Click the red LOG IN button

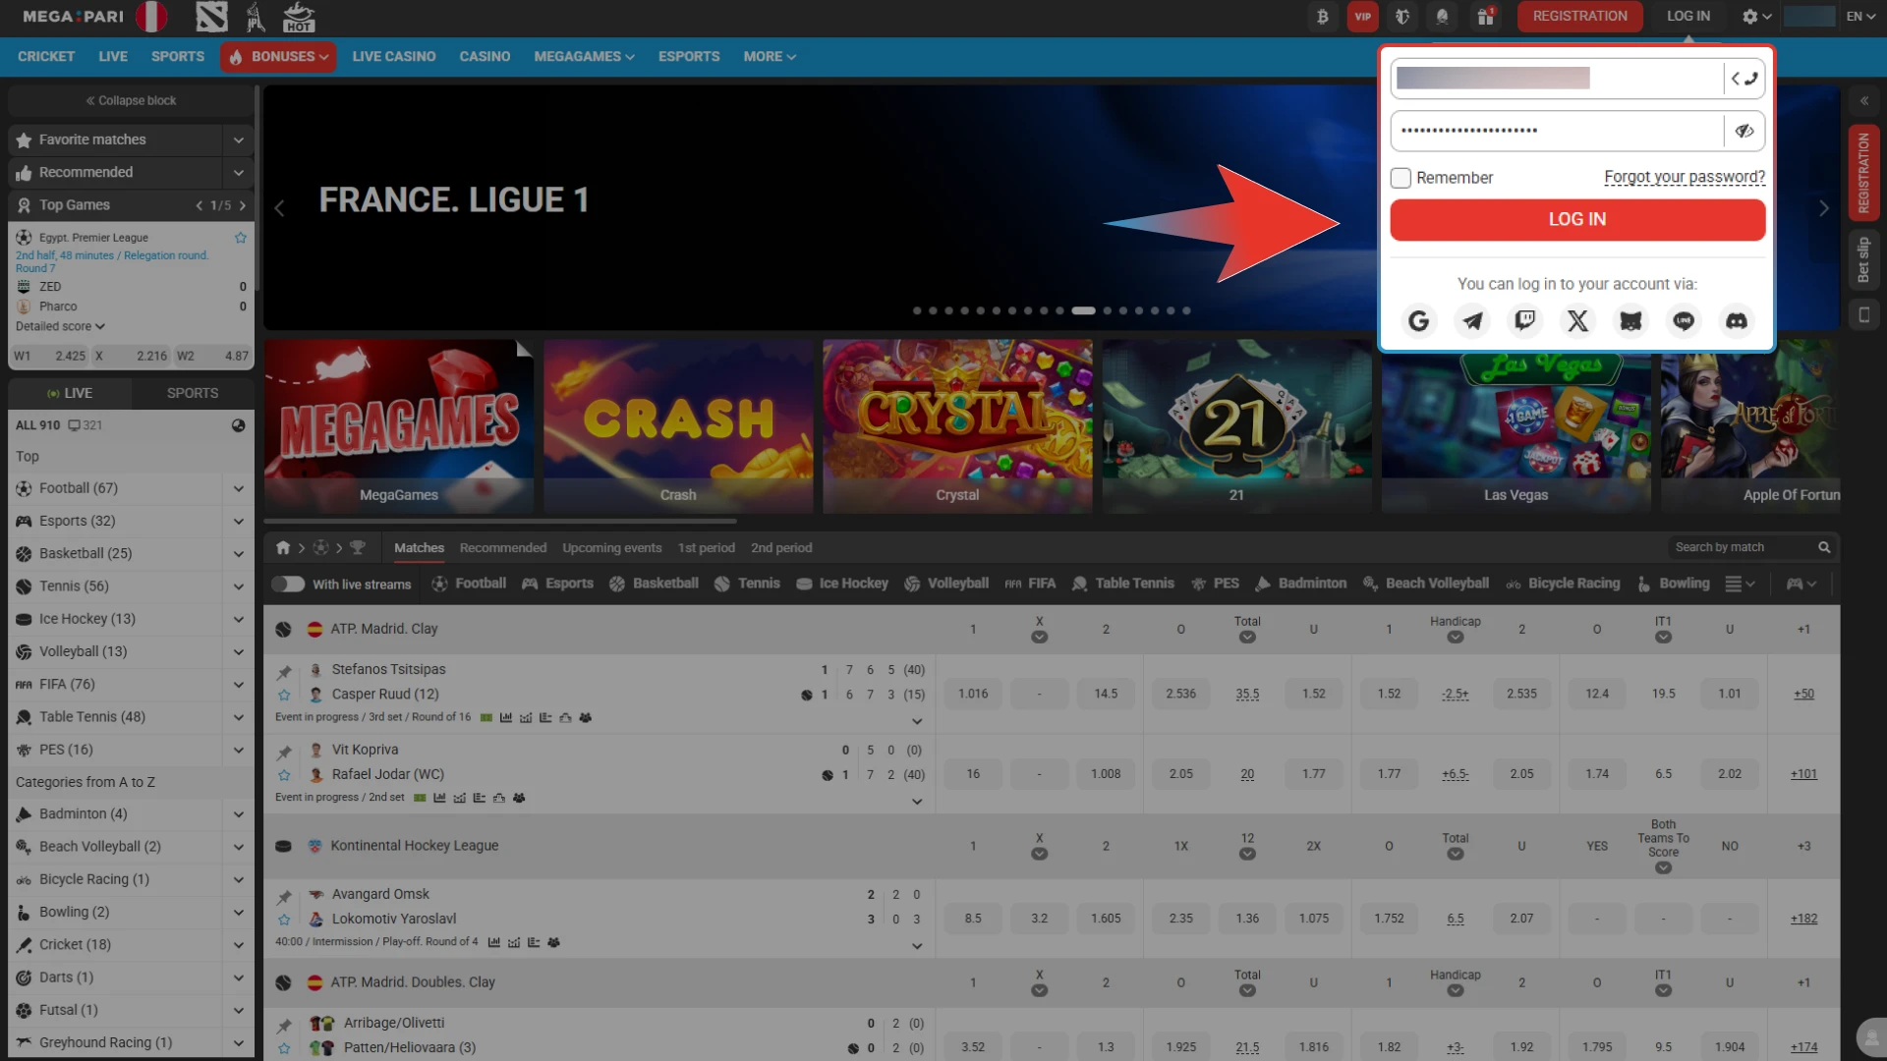1577,220
